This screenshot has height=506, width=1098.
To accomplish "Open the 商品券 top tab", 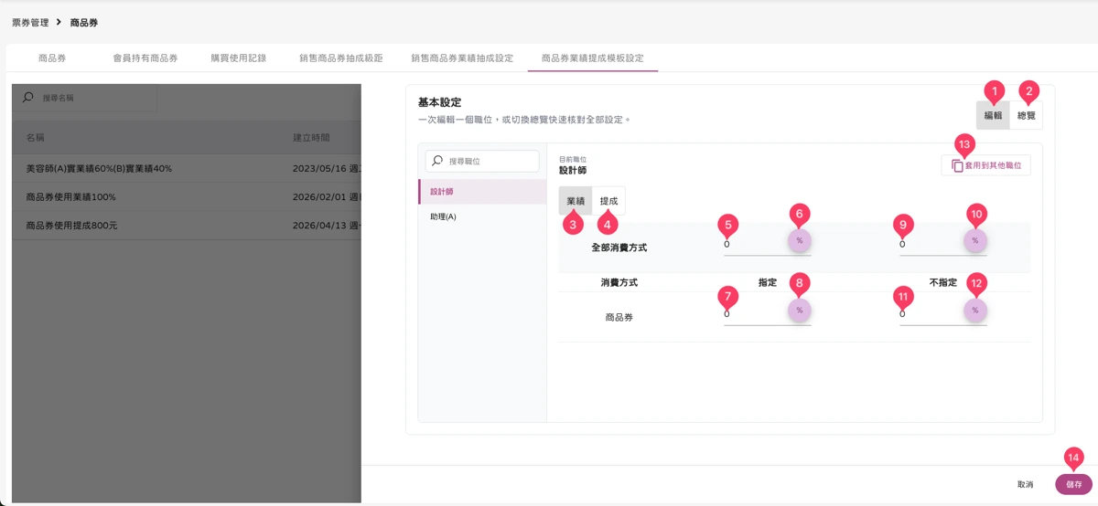I will (x=52, y=58).
